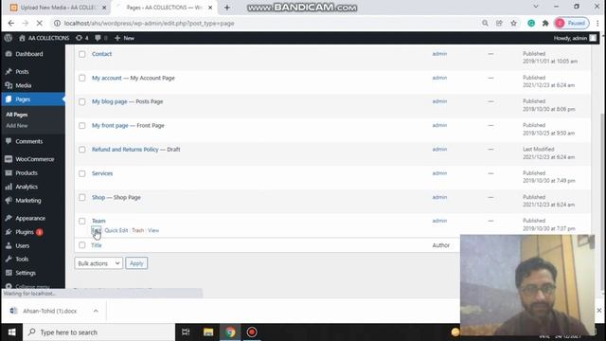Click the Edit link under Team
The height and width of the screenshot is (341, 606).
96,230
